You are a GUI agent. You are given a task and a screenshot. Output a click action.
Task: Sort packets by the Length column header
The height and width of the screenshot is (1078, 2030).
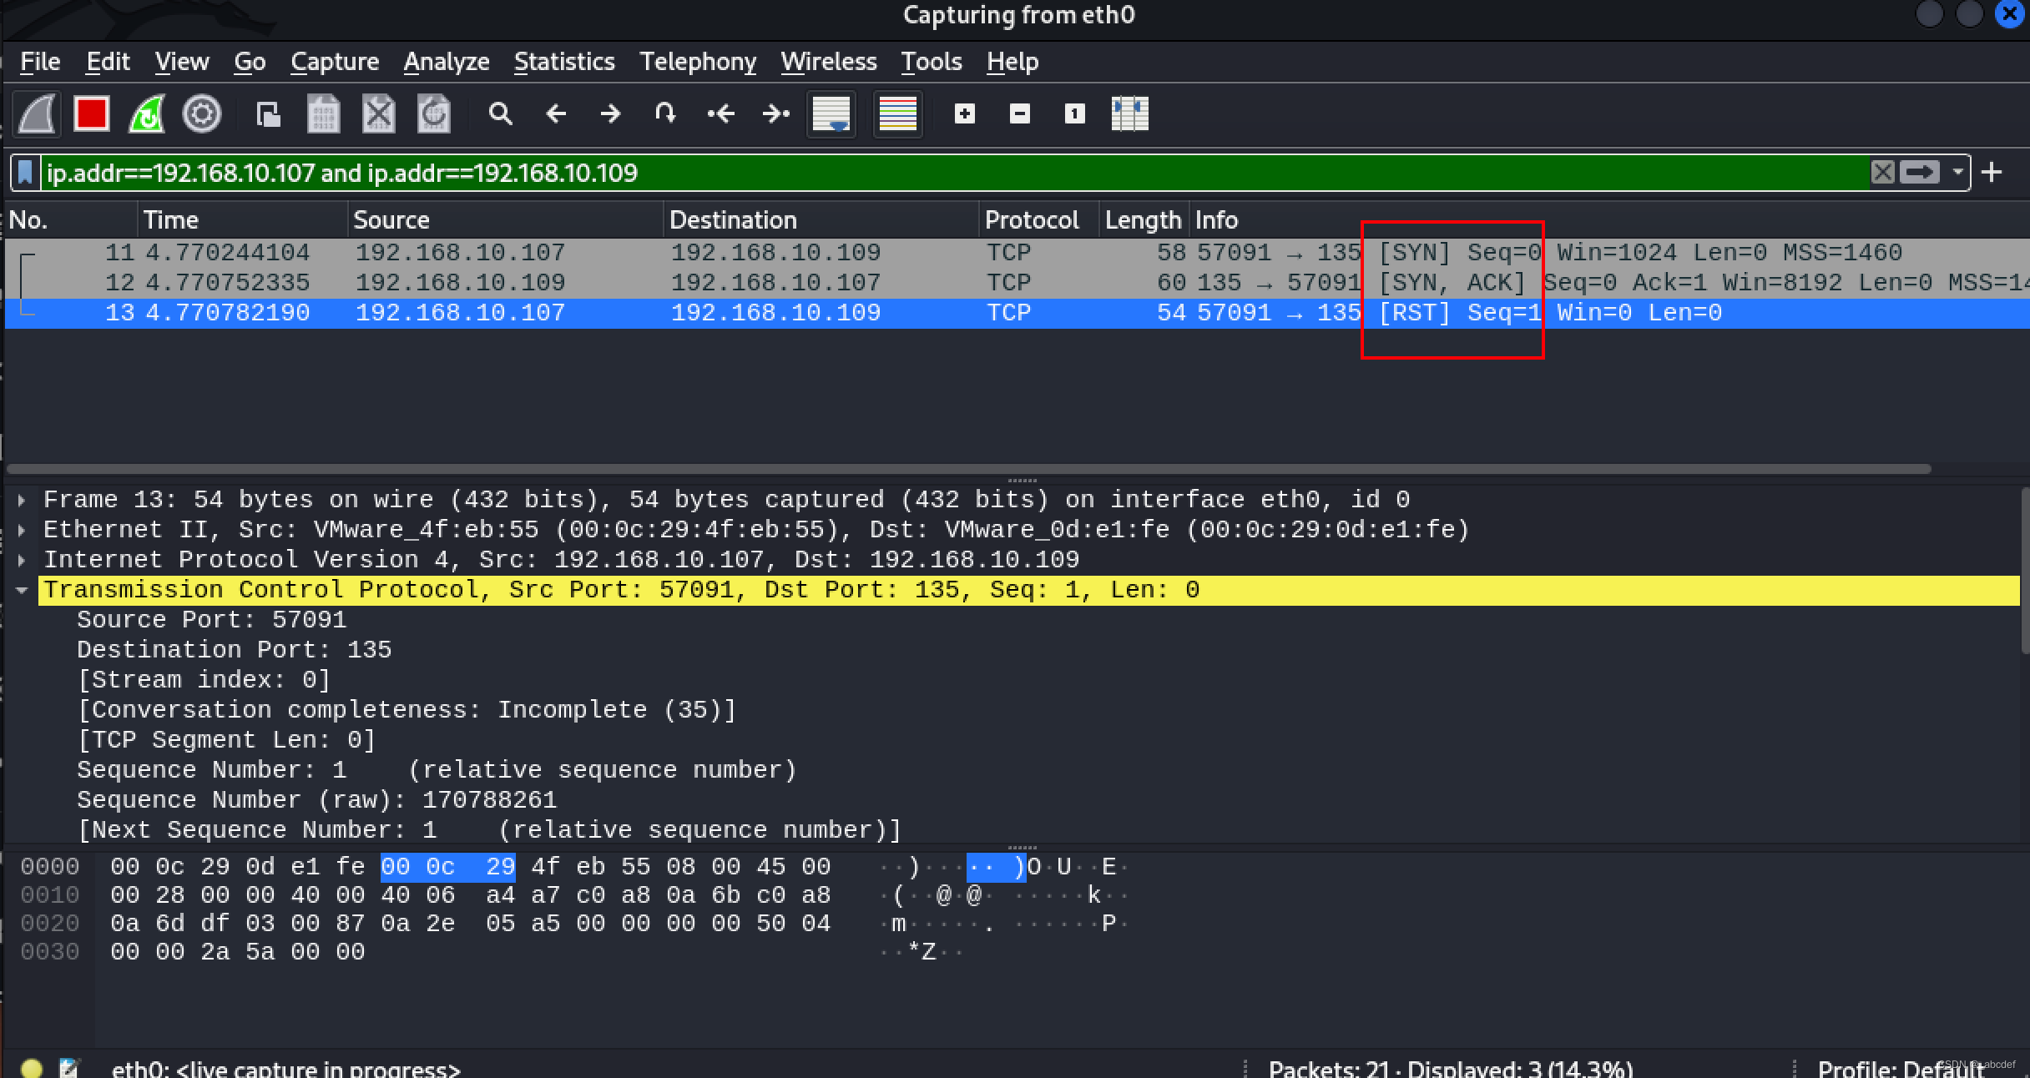(1144, 219)
